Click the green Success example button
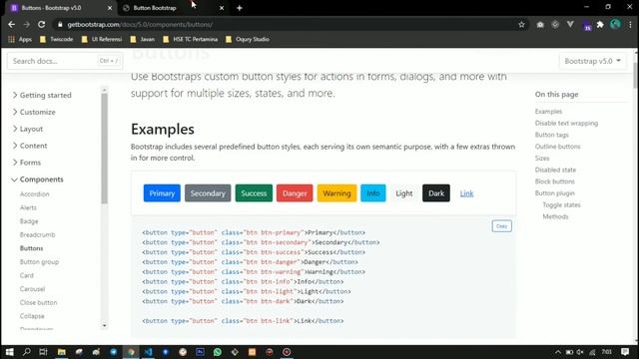 coord(254,193)
